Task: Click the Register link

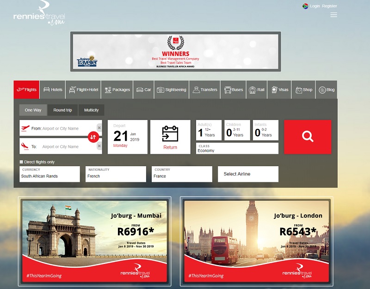Action: [329, 6]
